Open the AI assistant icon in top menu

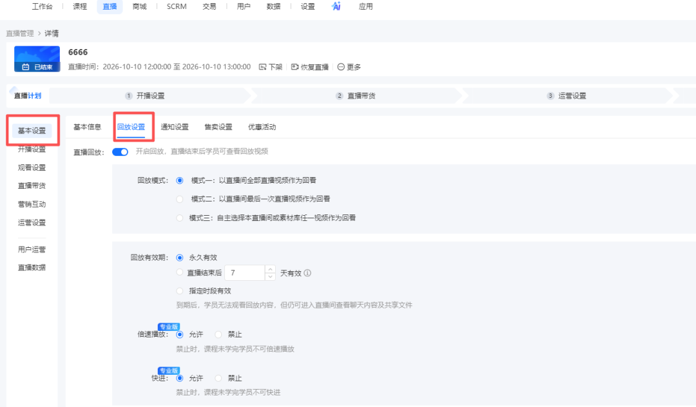point(336,6)
